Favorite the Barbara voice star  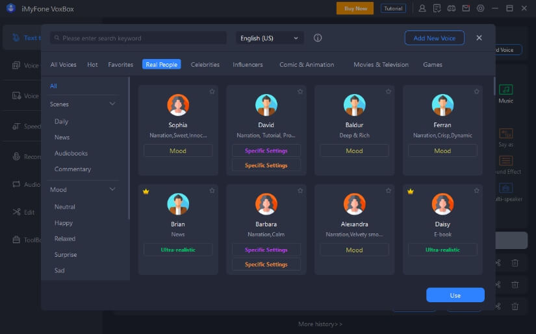tap(300, 191)
